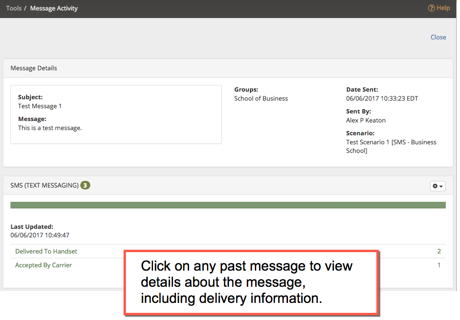This screenshot has width=460, height=320.
Task: Click the Delivered To Handset count 2
Action: [x=439, y=251]
